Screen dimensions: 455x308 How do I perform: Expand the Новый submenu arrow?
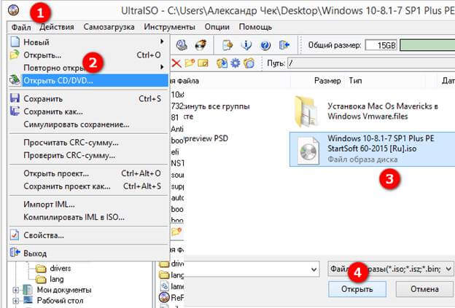[162, 42]
